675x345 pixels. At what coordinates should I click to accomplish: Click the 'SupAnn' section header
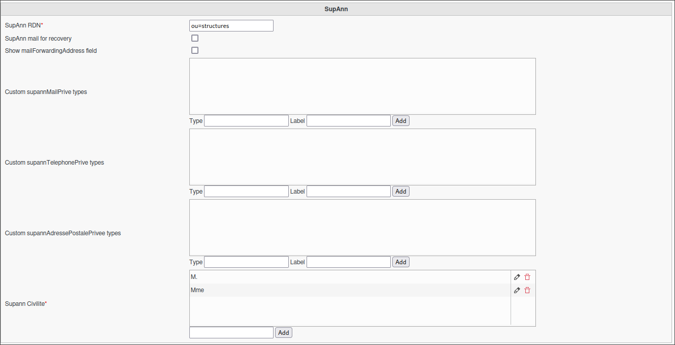click(336, 9)
